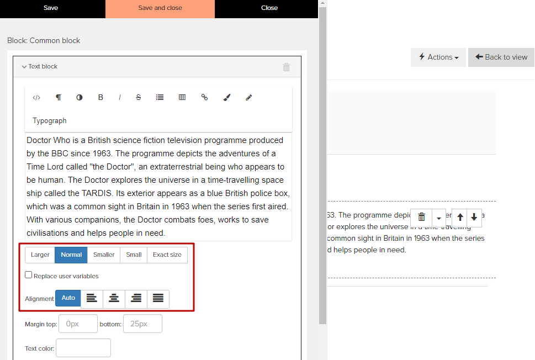This screenshot has width=535, height=360.
Task: Click Save and close tab
Action: coord(160,8)
